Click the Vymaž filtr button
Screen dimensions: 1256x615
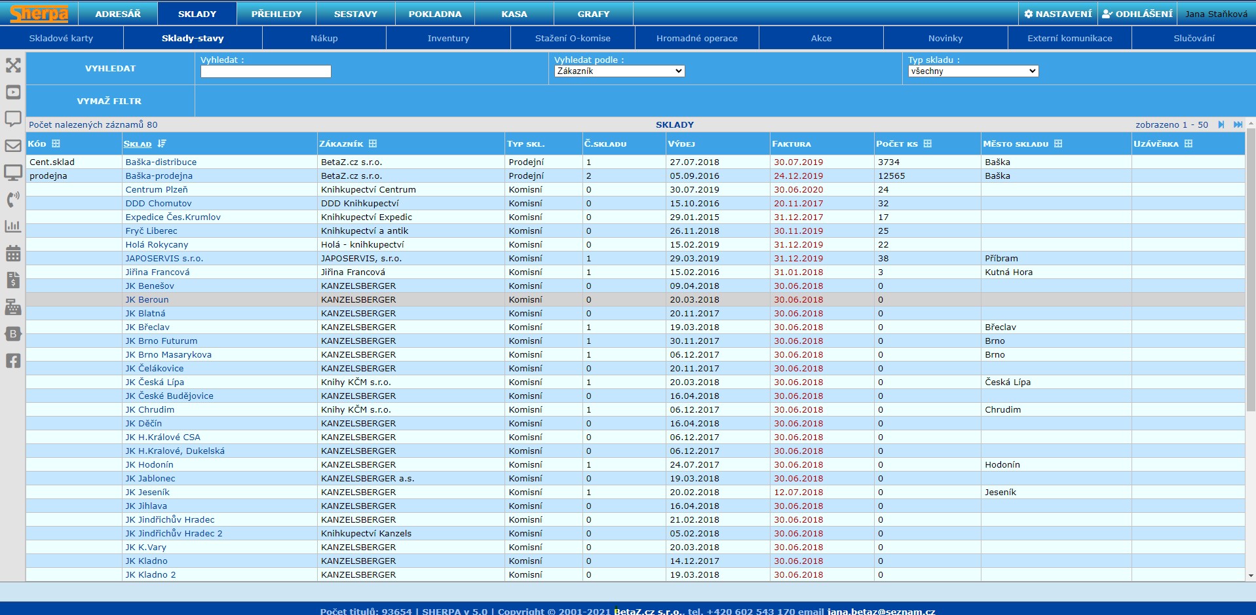click(109, 101)
